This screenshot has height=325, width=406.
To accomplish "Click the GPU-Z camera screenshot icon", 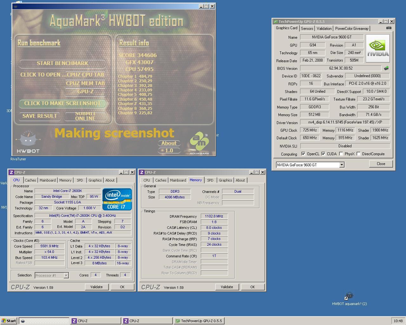I will [x=389, y=28].
